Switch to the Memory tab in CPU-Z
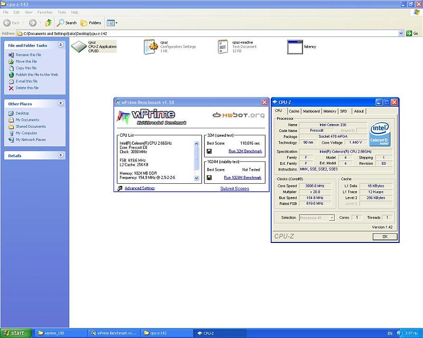 [329, 111]
